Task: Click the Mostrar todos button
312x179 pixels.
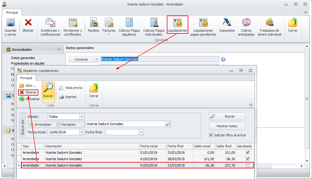Action: click(x=227, y=126)
